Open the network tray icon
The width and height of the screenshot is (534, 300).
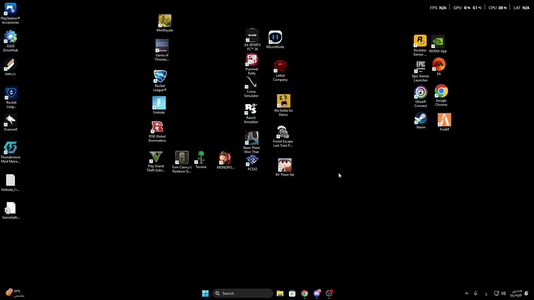(x=496, y=293)
